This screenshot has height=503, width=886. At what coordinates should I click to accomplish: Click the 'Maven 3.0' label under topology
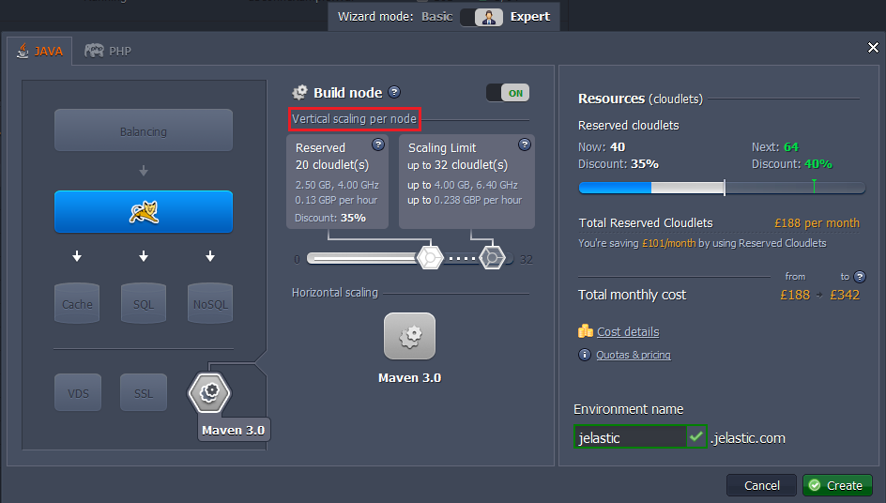tap(233, 431)
